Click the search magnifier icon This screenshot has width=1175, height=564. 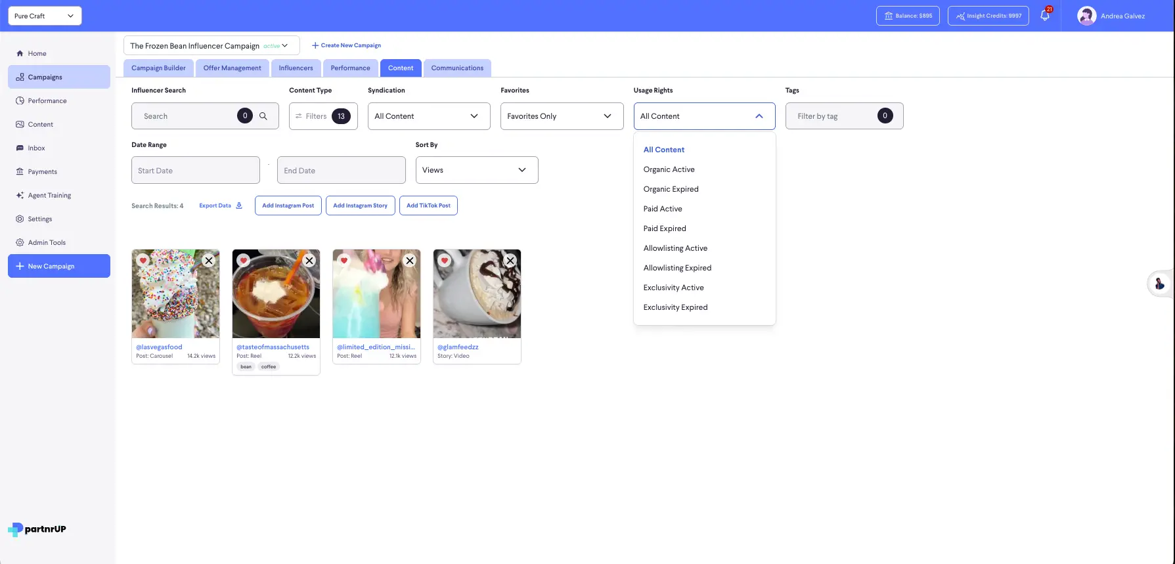(x=263, y=116)
